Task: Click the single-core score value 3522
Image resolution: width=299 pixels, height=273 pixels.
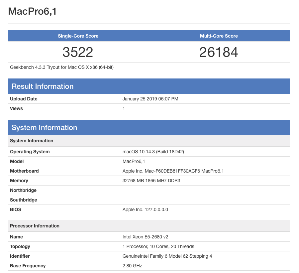Action: pos(78,52)
